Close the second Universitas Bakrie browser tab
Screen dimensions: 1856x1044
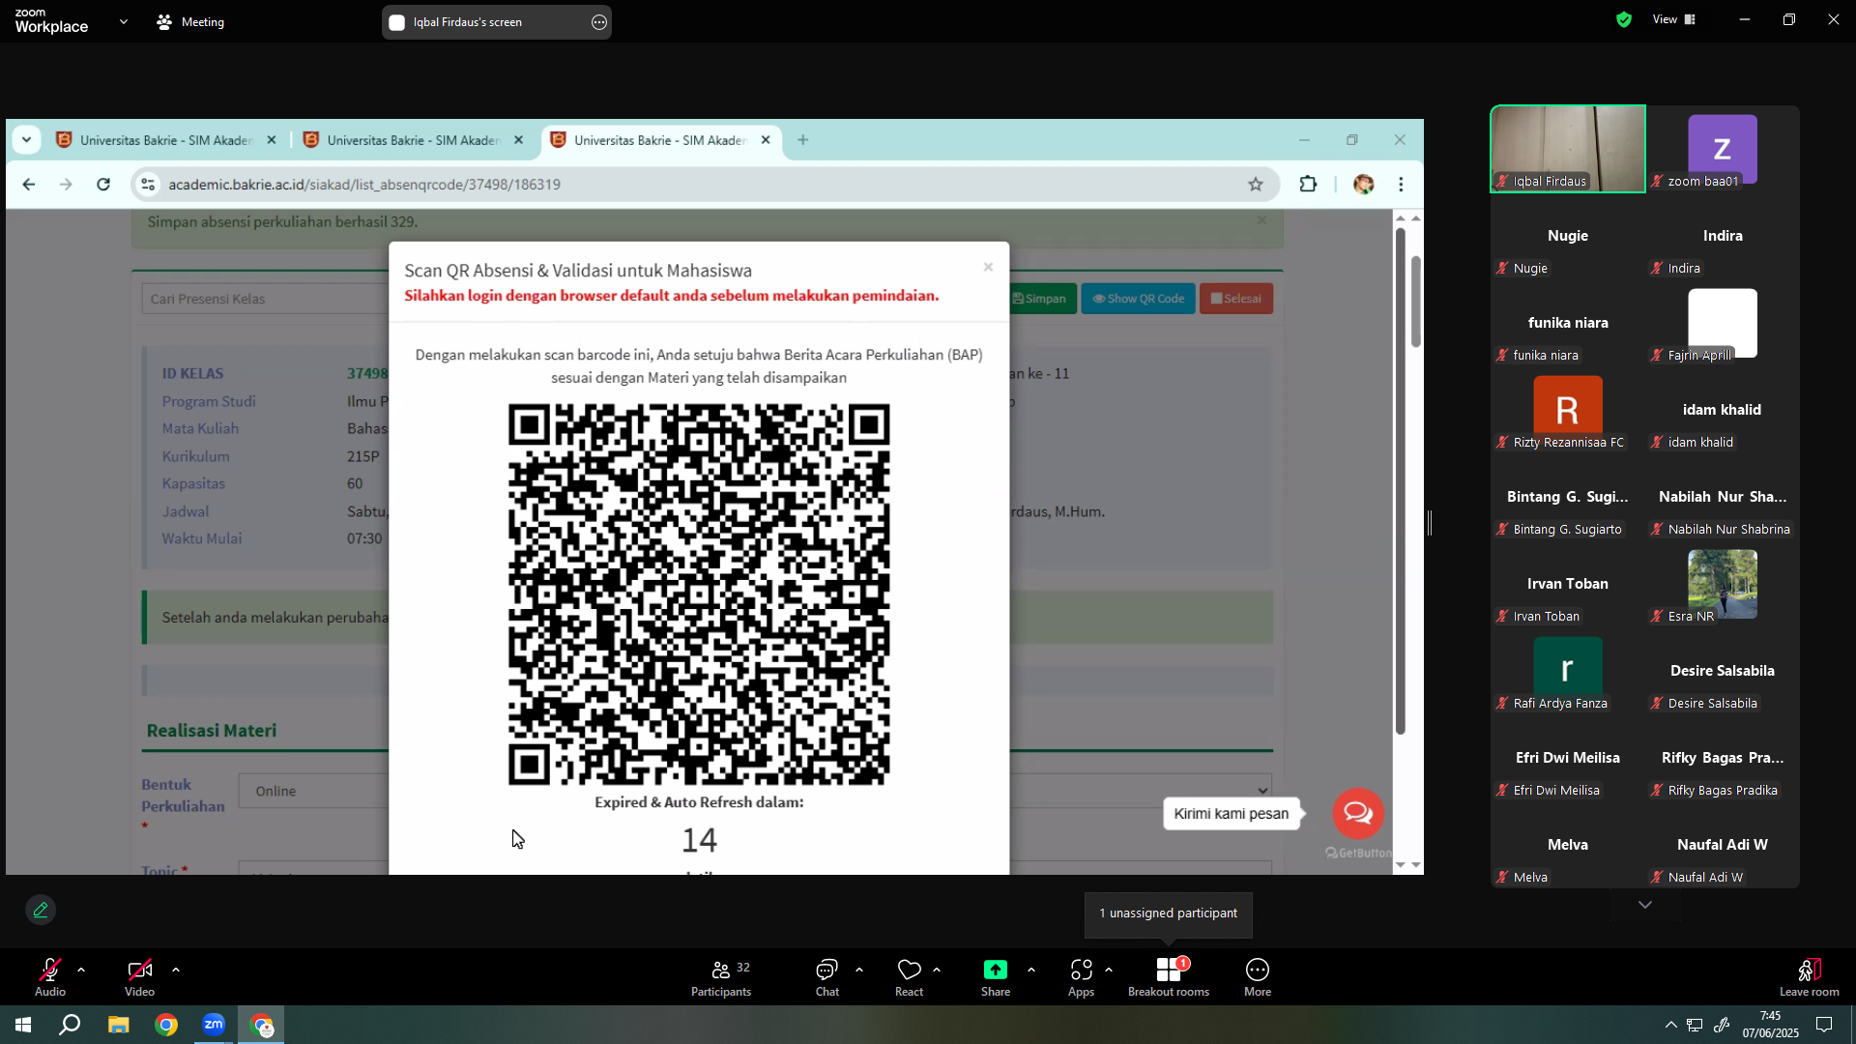click(519, 140)
